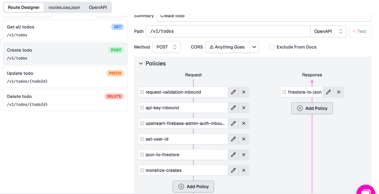Remove the monetize-creates policy
The width and height of the screenshot is (379, 194).
(x=244, y=170)
